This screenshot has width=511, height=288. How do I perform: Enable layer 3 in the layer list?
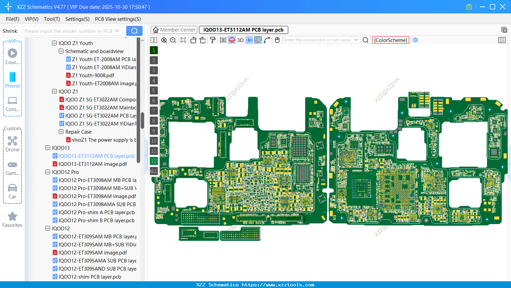click(153, 70)
